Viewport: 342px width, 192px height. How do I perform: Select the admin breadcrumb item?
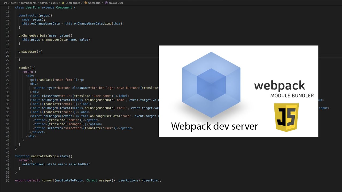coord(44,3)
